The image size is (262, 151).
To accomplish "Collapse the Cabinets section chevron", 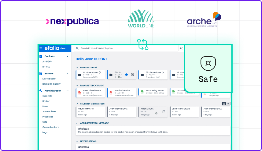I will (68, 56).
